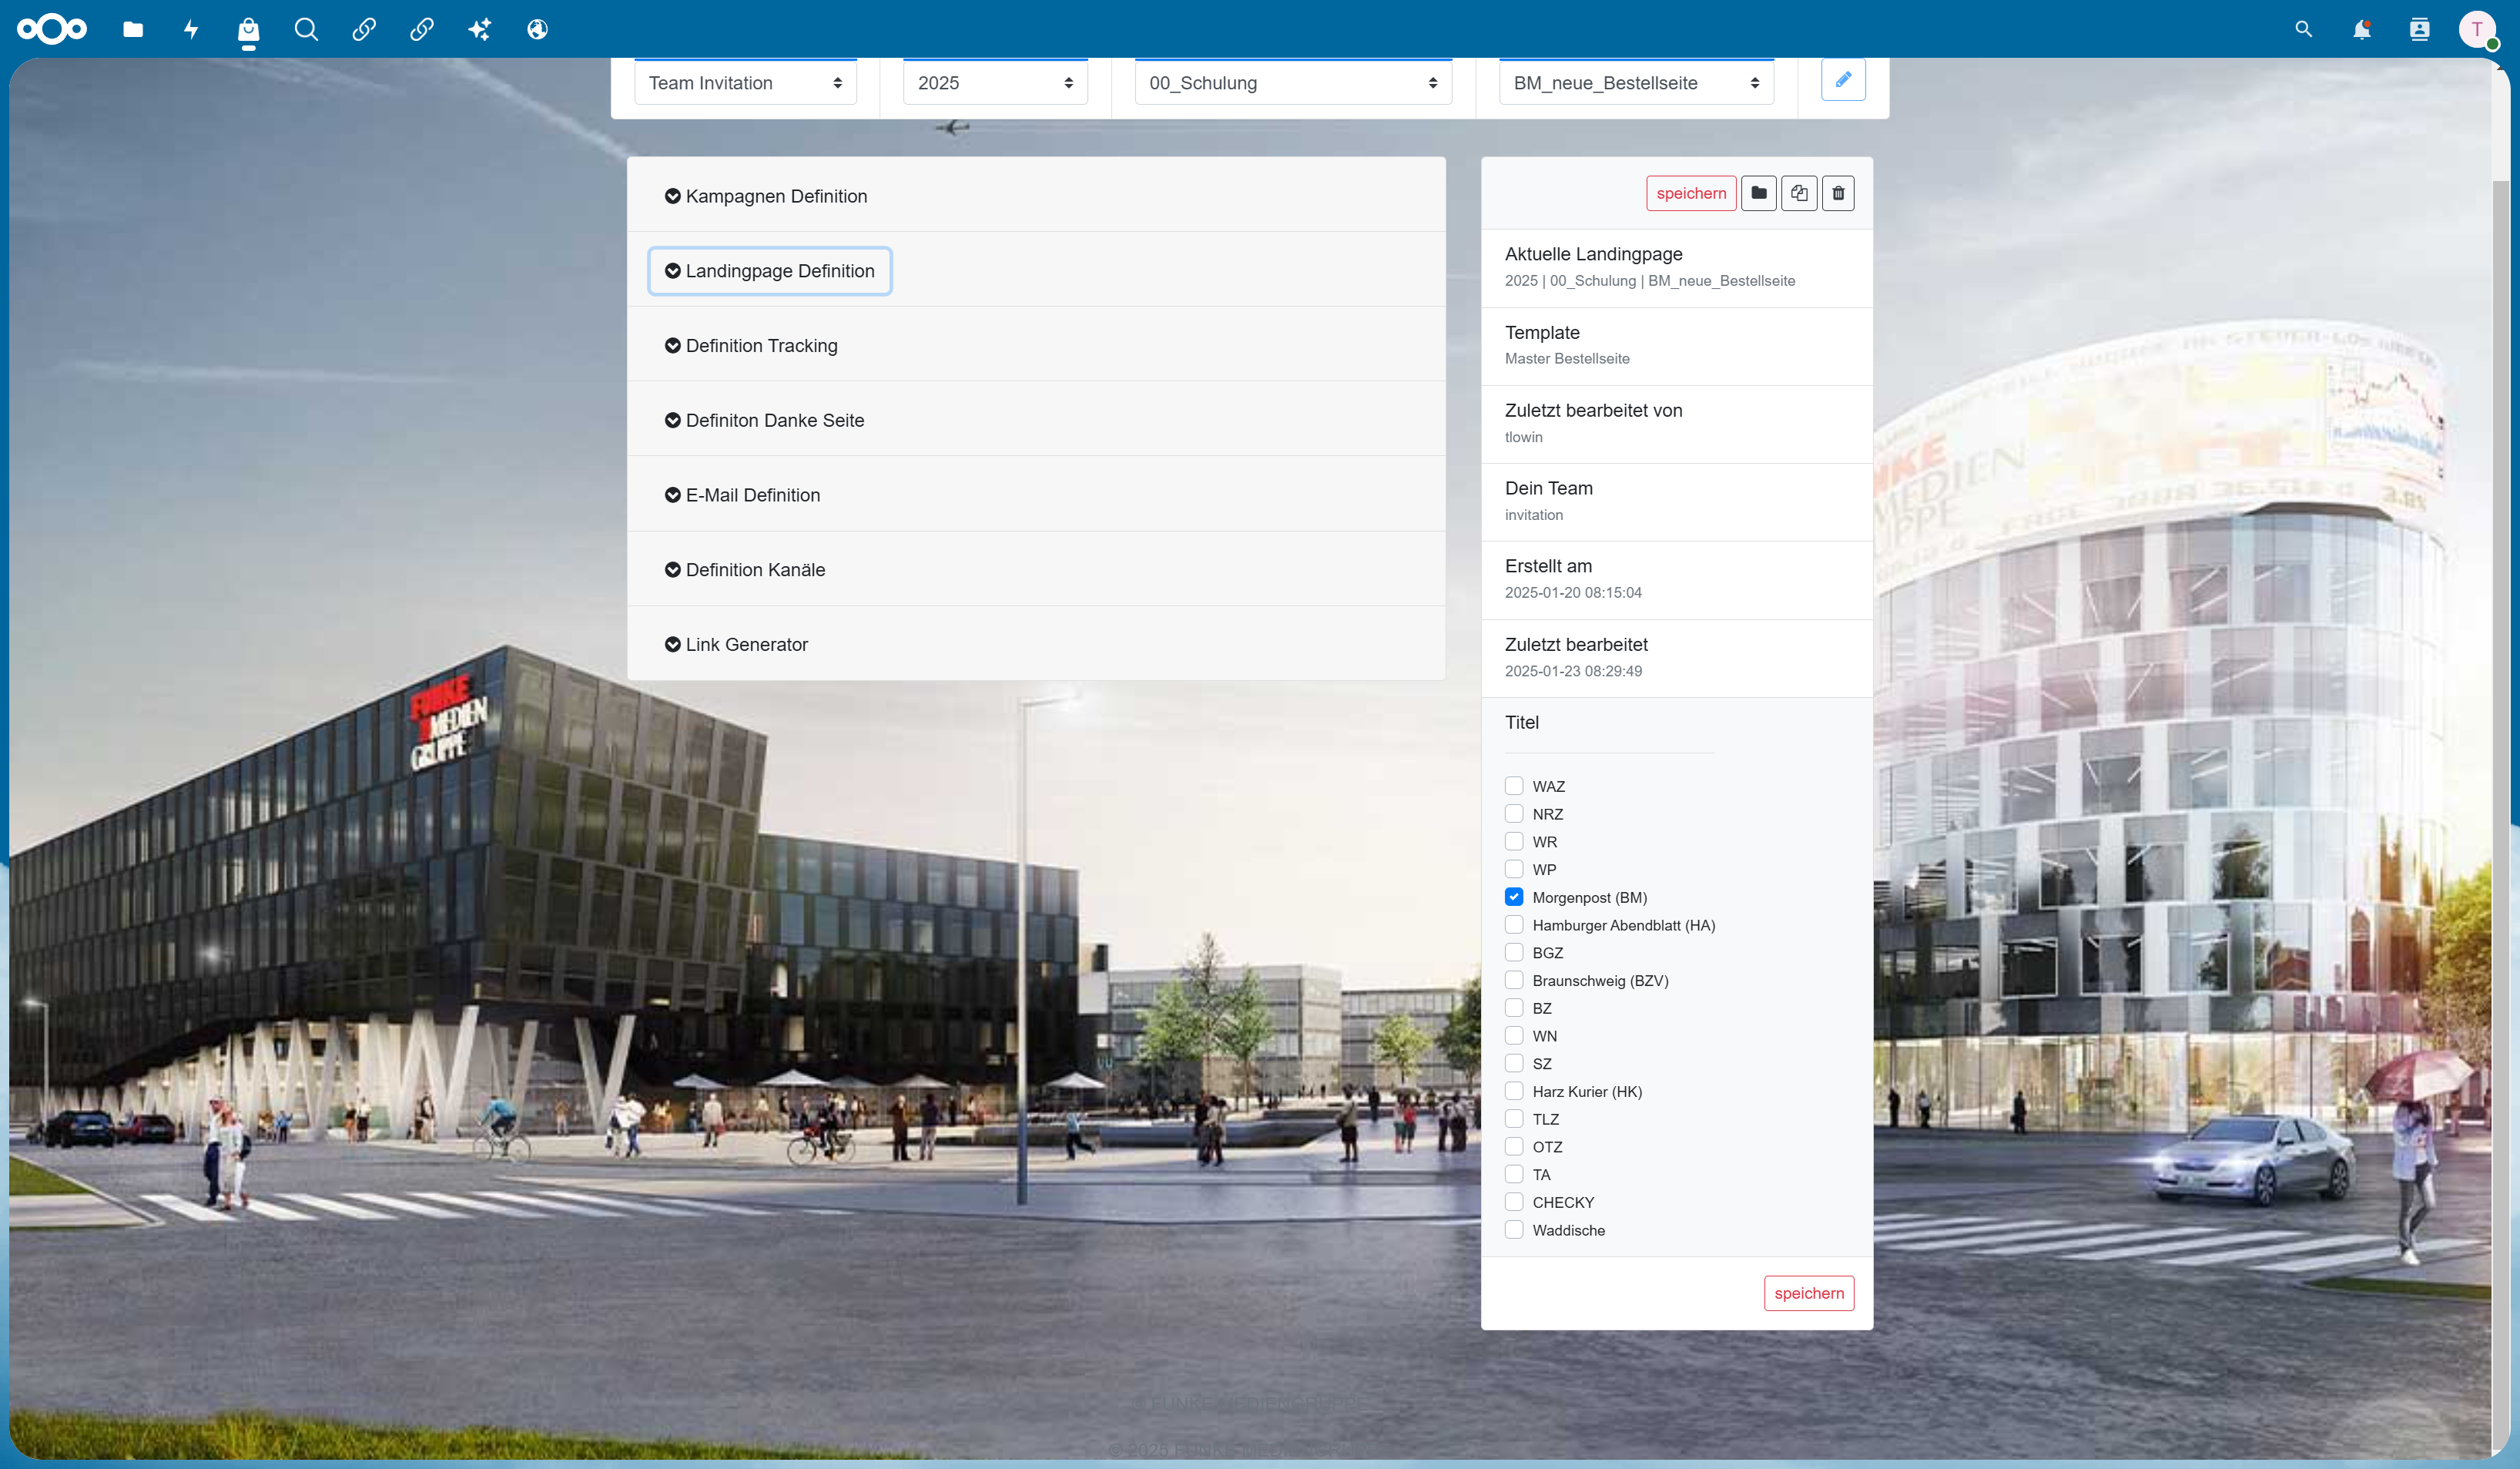Open unified search in top right
2520x1469 pixels.
click(x=2304, y=29)
